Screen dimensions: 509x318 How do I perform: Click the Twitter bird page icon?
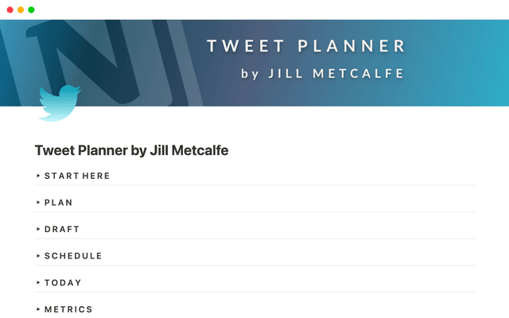point(59,103)
